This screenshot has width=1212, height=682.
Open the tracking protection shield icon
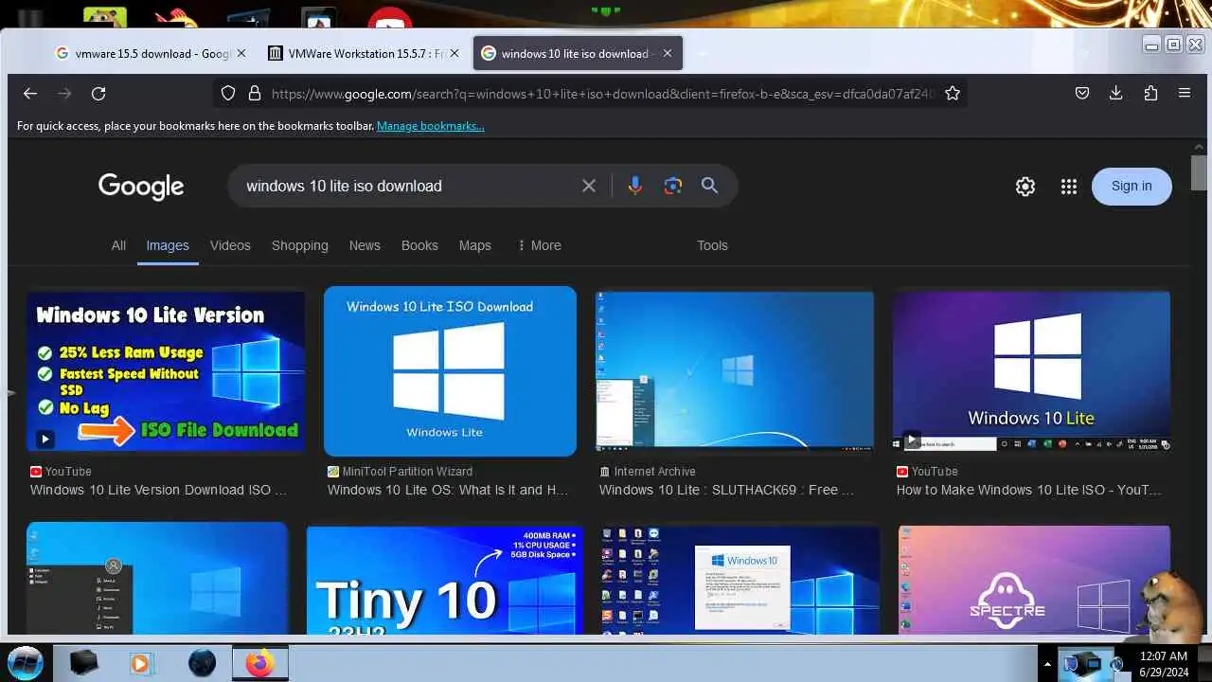[x=228, y=93]
